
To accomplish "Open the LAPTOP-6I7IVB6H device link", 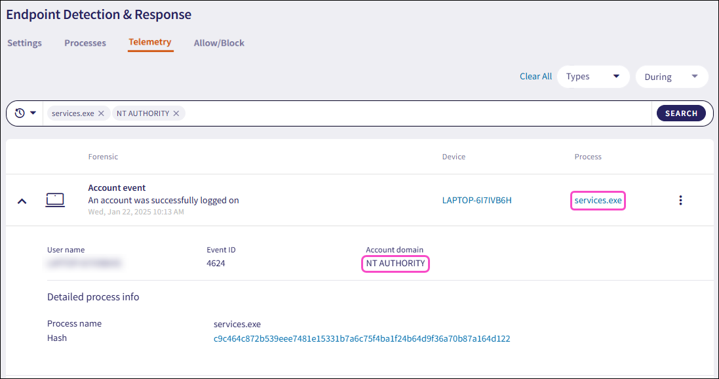I will pos(476,200).
